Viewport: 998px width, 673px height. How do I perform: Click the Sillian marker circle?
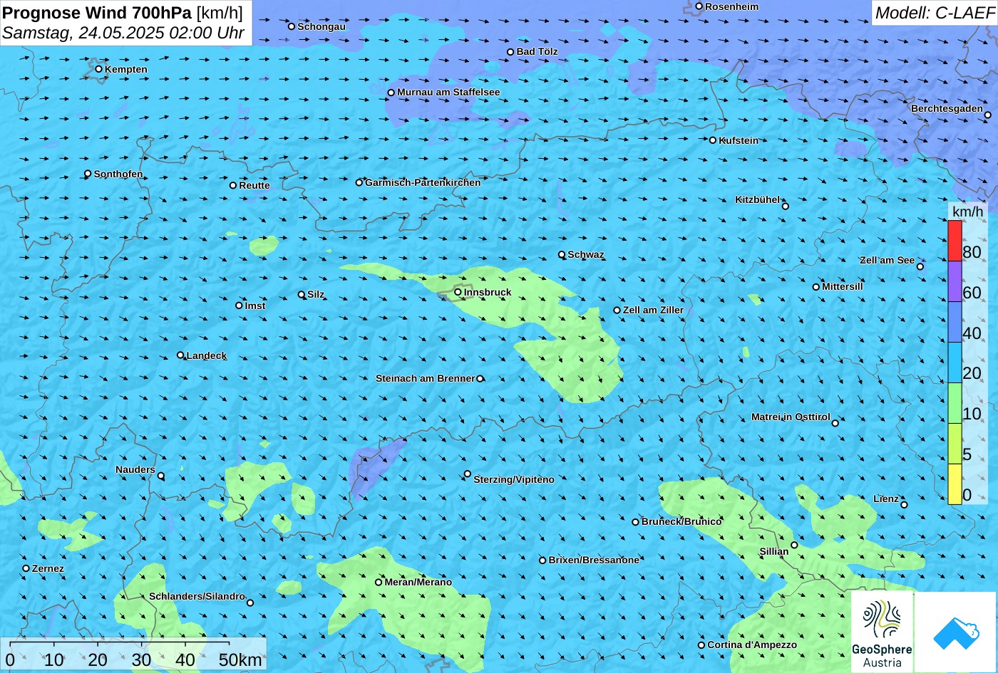(x=794, y=545)
